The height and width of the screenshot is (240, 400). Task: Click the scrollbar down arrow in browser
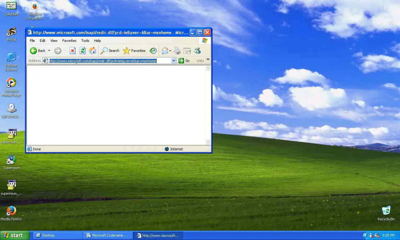(x=208, y=142)
